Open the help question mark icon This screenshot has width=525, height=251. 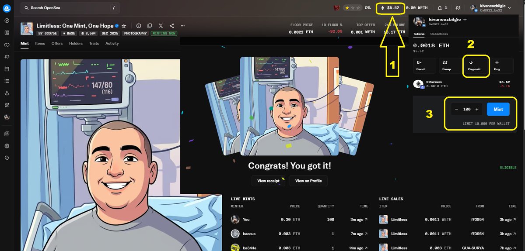[7, 158]
